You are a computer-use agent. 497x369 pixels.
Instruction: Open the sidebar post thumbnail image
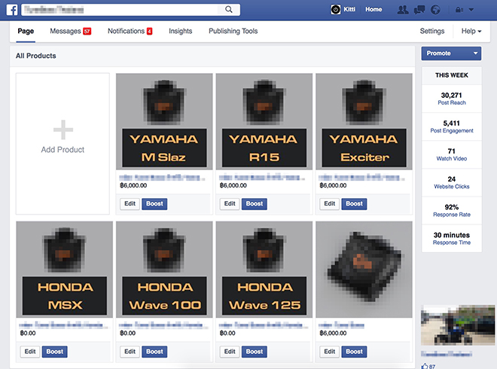pyautogui.click(x=458, y=325)
